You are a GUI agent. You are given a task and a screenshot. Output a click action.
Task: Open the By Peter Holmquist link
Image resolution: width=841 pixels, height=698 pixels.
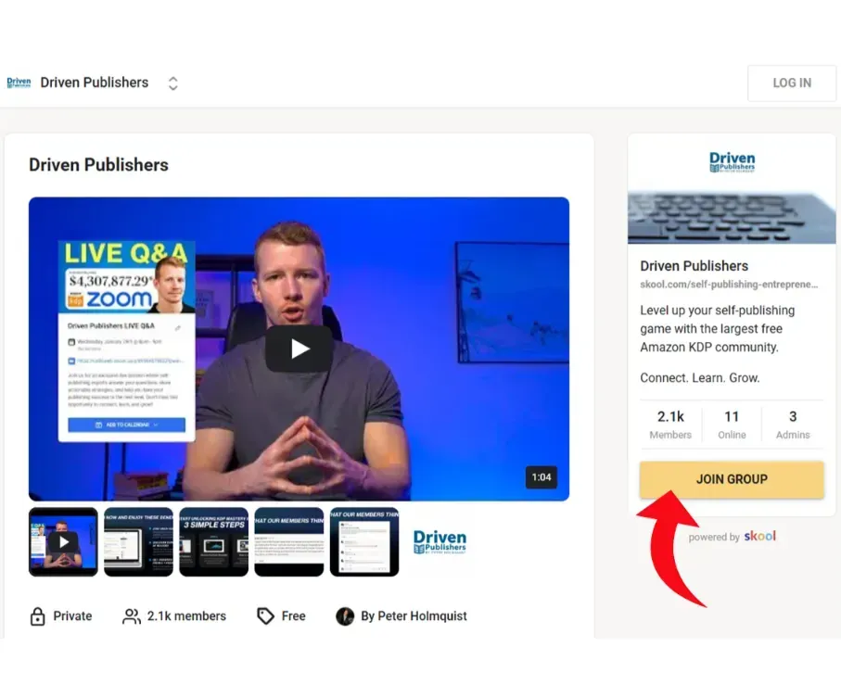[x=414, y=616]
